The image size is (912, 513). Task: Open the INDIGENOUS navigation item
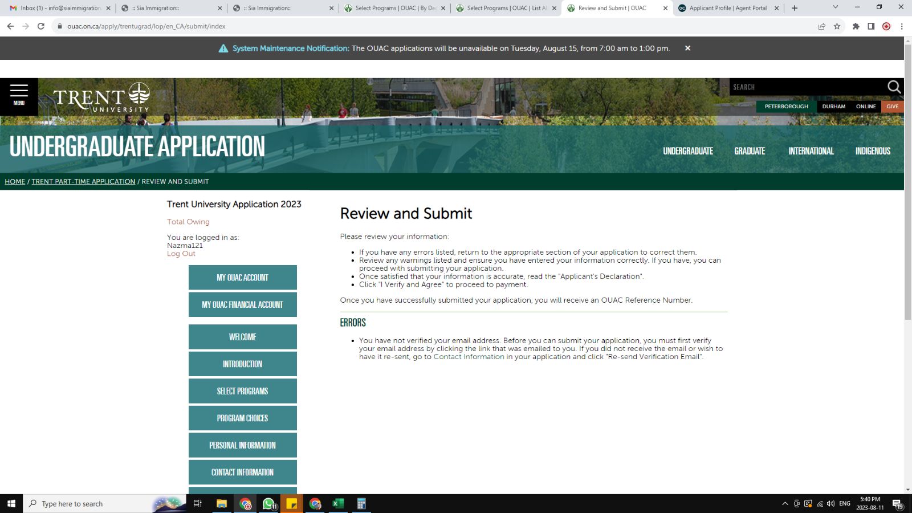pyautogui.click(x=873, y=151)
